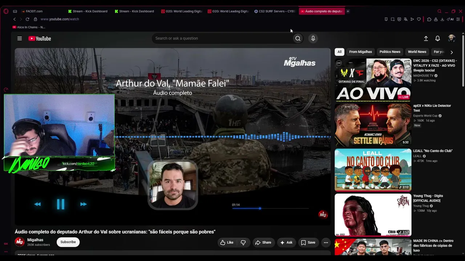
Task: Open the GX Corner controller icon
Action: pyautogui.click(x=15, y=11)
